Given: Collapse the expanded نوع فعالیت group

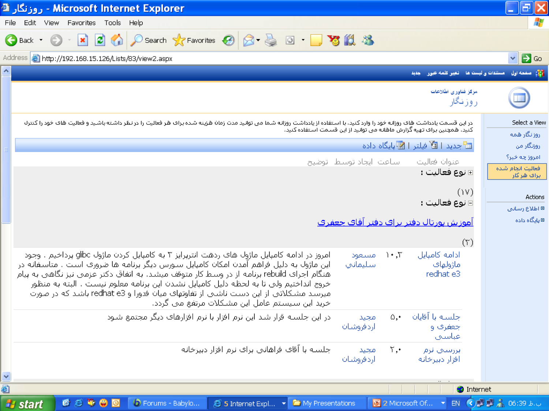Looking at the screenshot, I should (471, 203).
